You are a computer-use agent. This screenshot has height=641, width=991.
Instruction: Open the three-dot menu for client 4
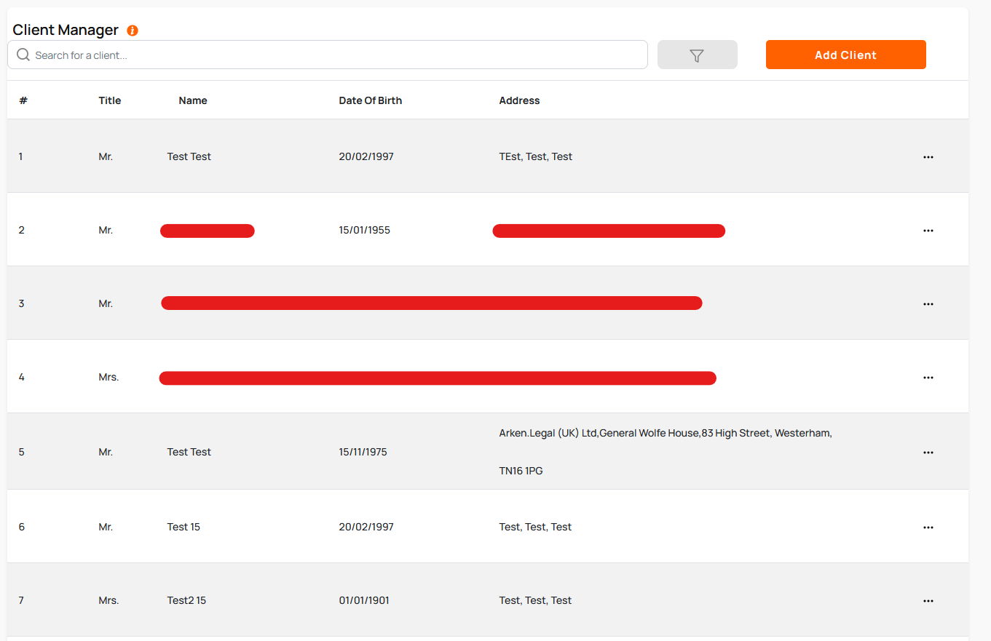(x=928, y=378)
